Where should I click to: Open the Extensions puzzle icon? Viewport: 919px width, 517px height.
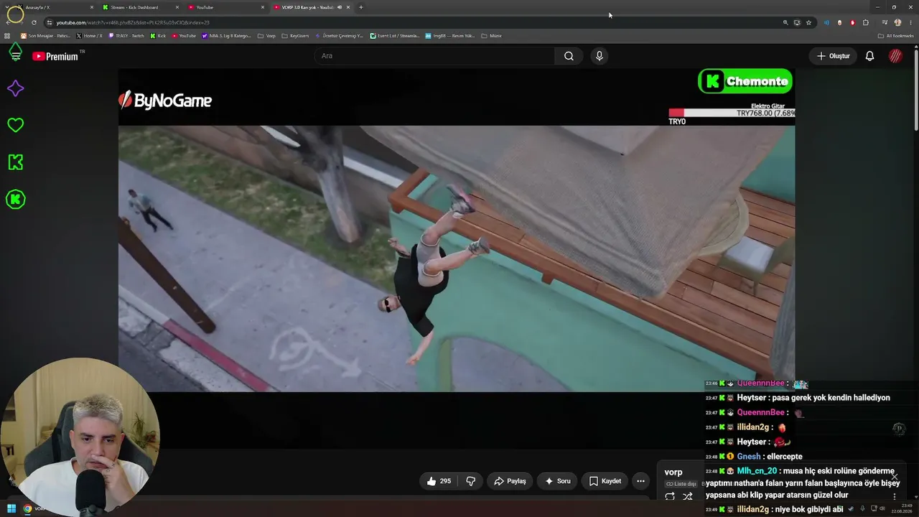point(866,22)
